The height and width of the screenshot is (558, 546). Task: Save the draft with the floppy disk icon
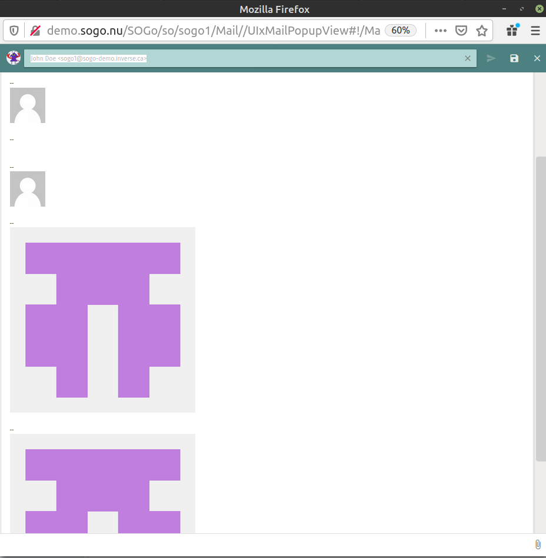[514, 58]
